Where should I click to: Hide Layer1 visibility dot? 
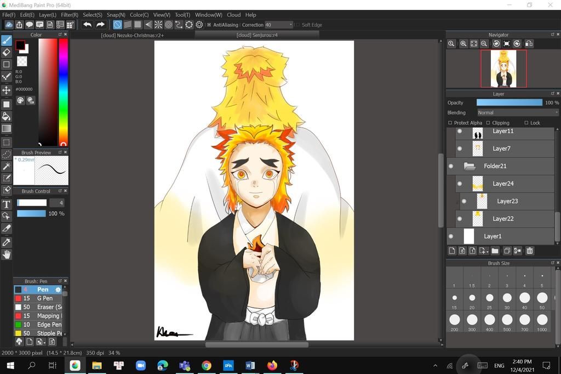pos(451,236)
